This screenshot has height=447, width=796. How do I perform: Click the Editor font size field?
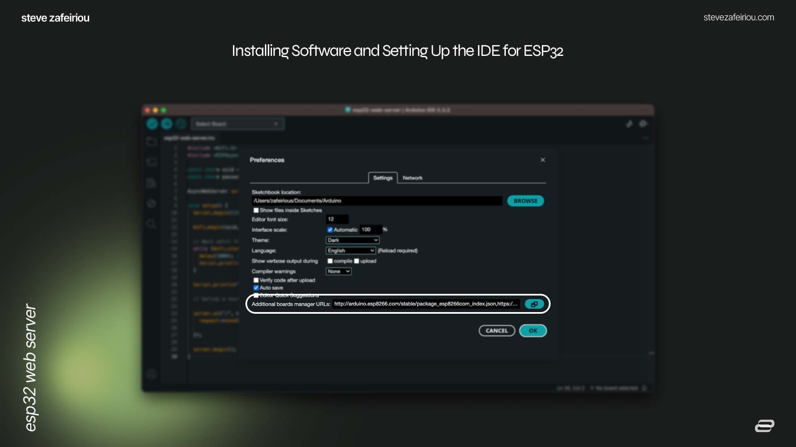pos(337,219)
